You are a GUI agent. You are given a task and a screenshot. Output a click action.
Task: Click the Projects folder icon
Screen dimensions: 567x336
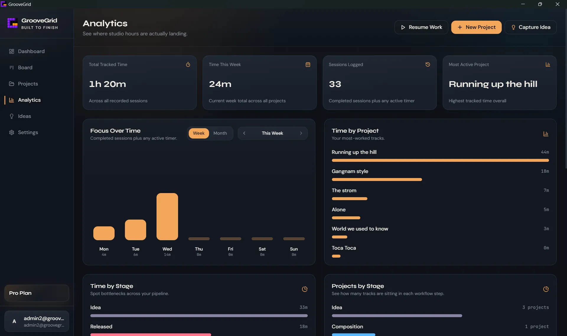(x=12, y=84)
